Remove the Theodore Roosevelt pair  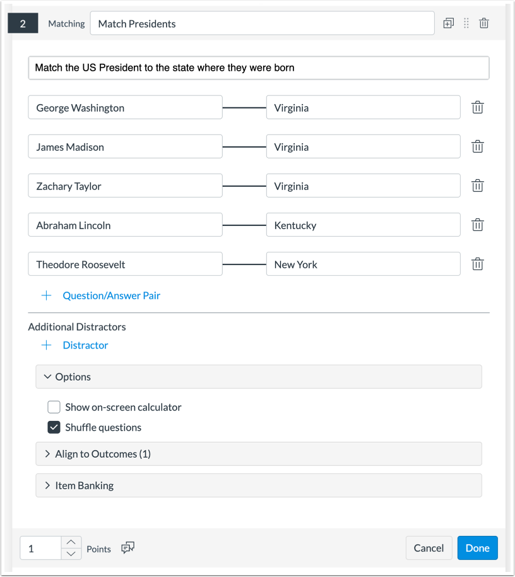[478, 264]
